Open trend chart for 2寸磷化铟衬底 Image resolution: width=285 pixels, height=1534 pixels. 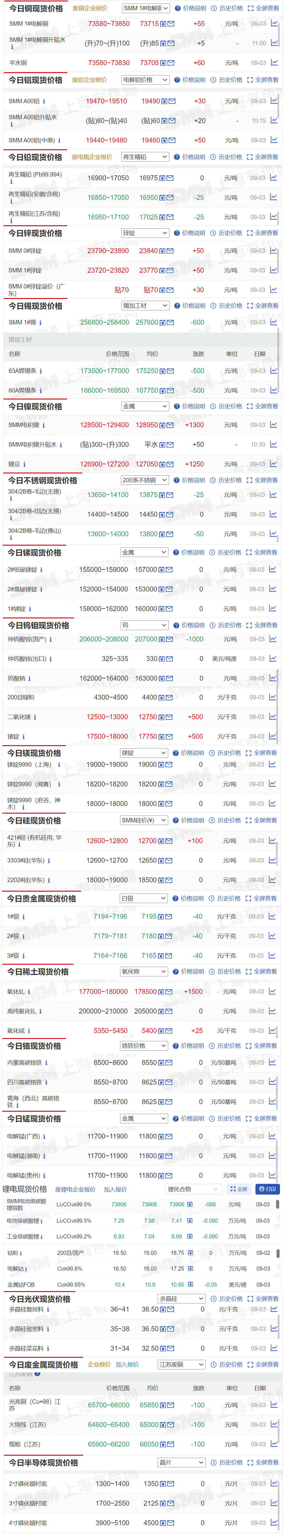tap(273, 1484)
